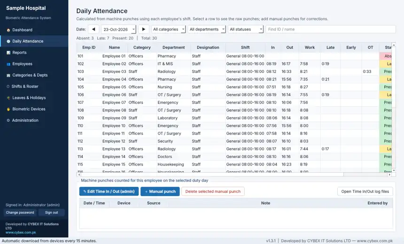Open Administration from the sidebar
Screen dimensions: 404x244
point(34,120)
